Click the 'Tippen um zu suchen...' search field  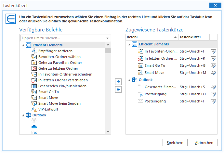pos(62,38)
